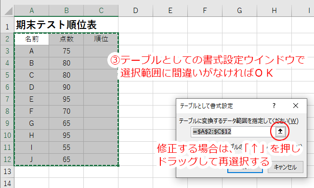Open the help question mark in dialog
Screen dimensions: 314x188
pyautogui.click(x=274, y=106)
